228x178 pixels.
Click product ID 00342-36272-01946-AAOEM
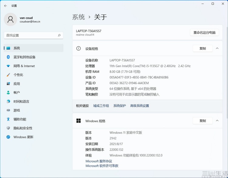pos(129,83)
